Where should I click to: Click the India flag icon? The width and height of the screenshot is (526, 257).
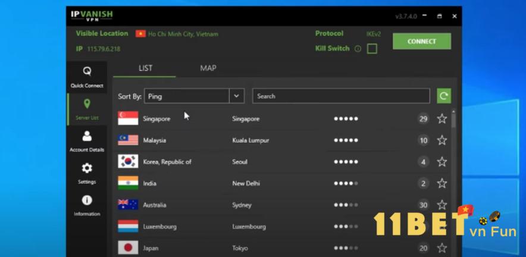pyautogui.click(x=128, y=183)
